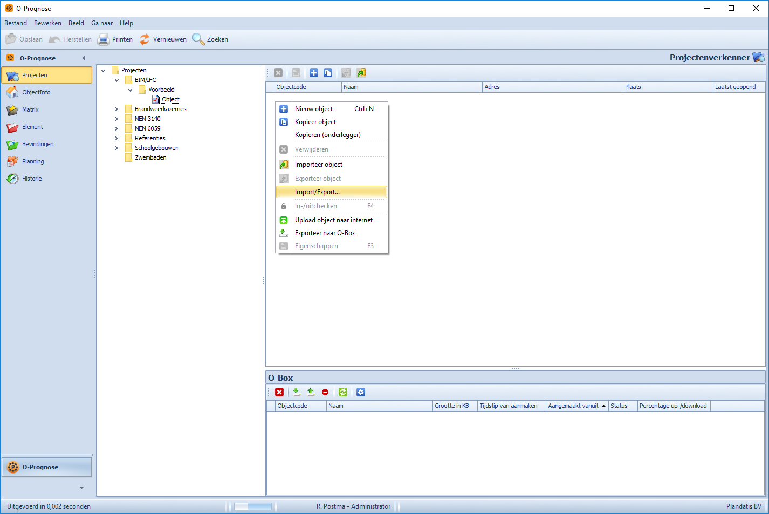
Task: Click the red stop icon in O-Box toolbar
Action: 325,392
